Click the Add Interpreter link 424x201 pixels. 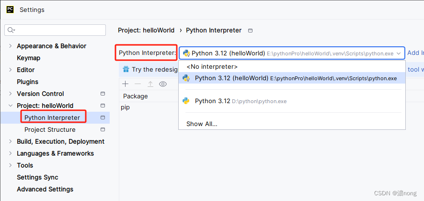pyautogui.click(x=415, y=53)
